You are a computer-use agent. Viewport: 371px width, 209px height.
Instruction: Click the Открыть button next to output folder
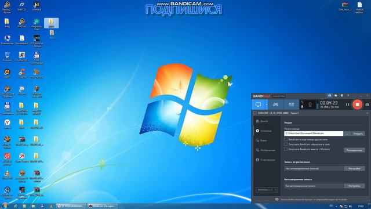point(358,134)
